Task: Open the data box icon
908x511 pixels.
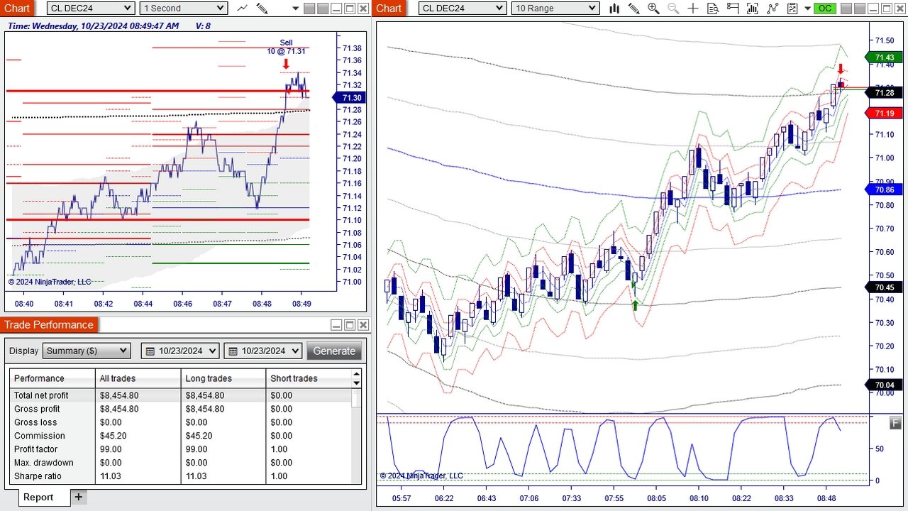Action: (713, 8)
